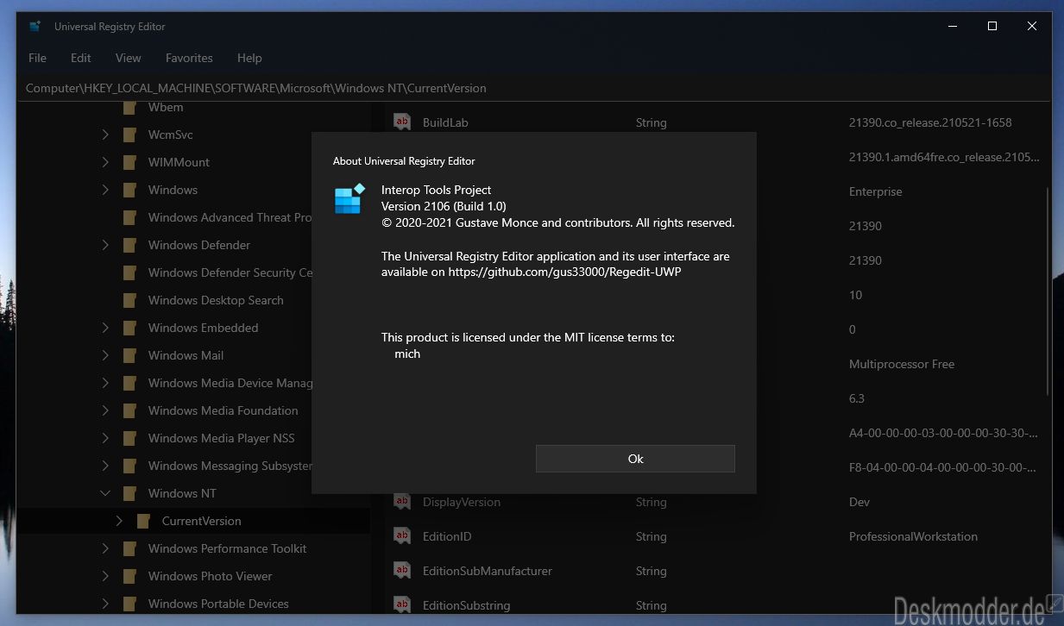The width and height of the screenshot is (1064, 626).
Task: Click the Windows Mail folder icon
Action: pos(129,356)
